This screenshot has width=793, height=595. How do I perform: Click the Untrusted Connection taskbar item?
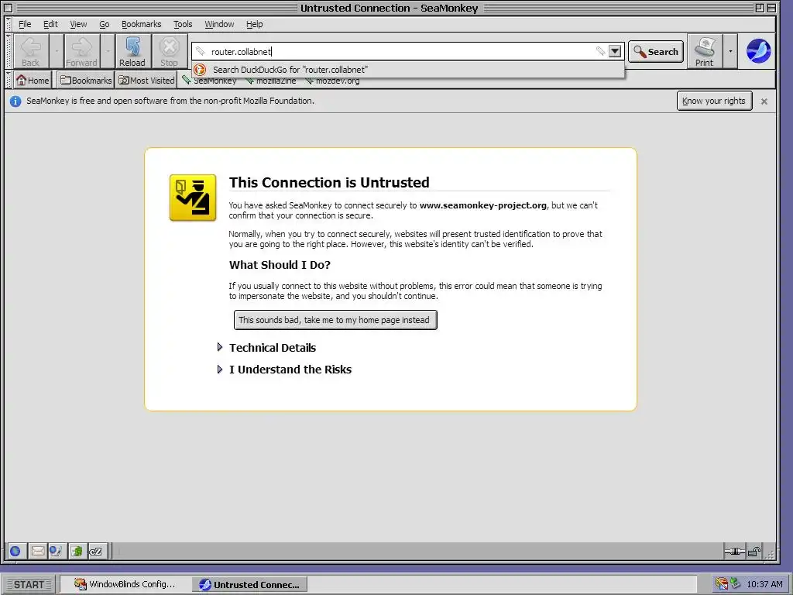pos(249,584)
